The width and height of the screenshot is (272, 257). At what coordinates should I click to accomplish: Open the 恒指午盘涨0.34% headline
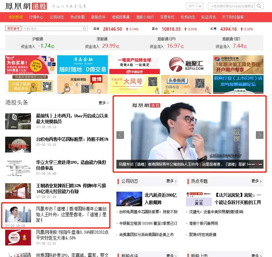click(72, 235)
